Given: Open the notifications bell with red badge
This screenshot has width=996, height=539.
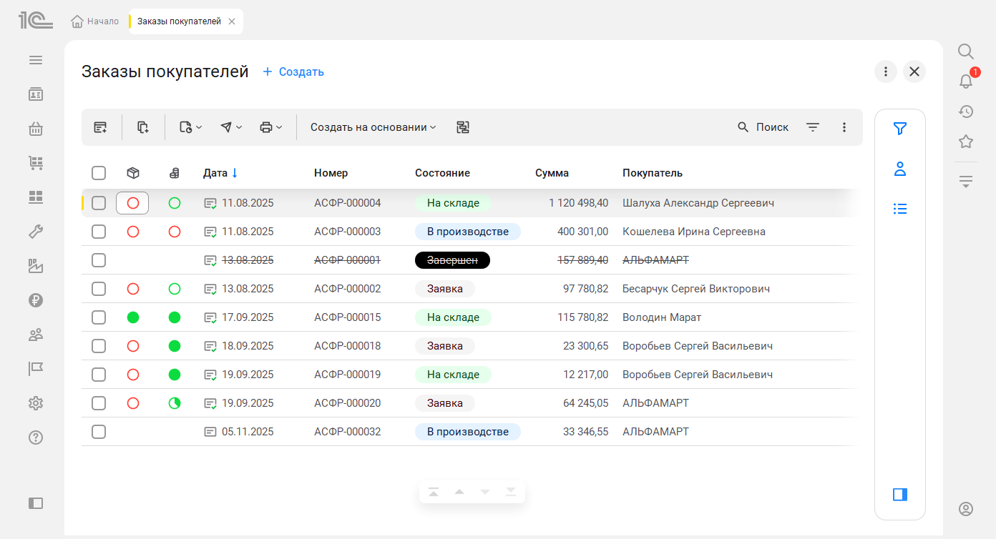Looking at the screenshot, I should [966, 81].
